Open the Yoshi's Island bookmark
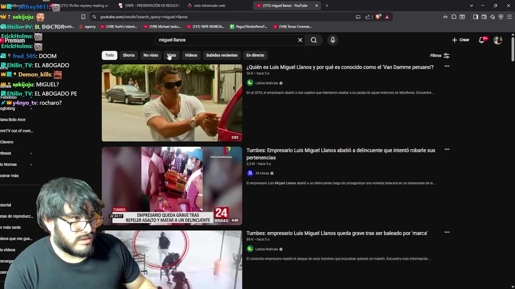515x289 pixels. tap(119, 26)
